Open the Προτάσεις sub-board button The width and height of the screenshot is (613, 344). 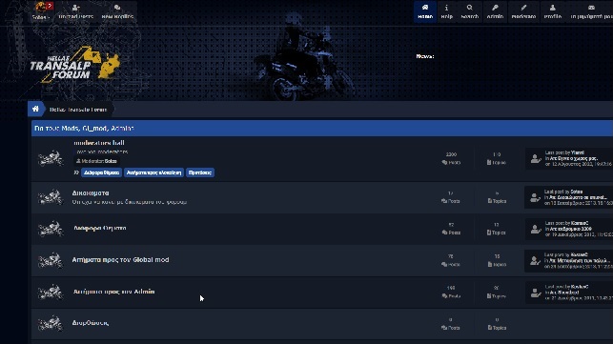tap(200, 172)
